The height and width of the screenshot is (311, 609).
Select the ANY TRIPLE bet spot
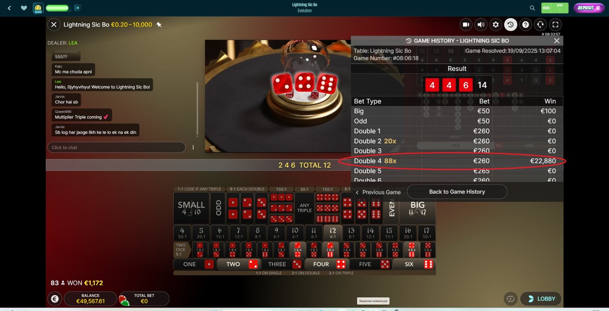(304, 208)
